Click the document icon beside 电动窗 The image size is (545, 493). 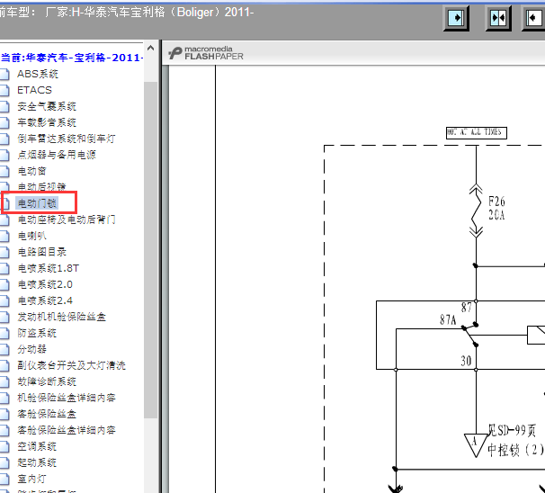point(4,171)
